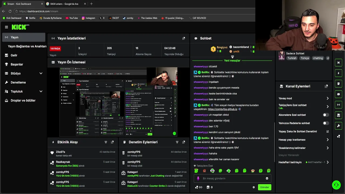Toggle the notes widget icon in sidebar
Viewport: 345px width, 194px height.
click(x=339, y=84)
